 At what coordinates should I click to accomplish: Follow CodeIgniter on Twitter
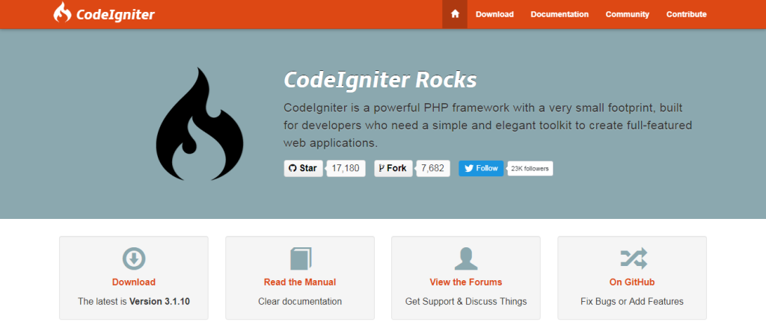pos(480,168)
